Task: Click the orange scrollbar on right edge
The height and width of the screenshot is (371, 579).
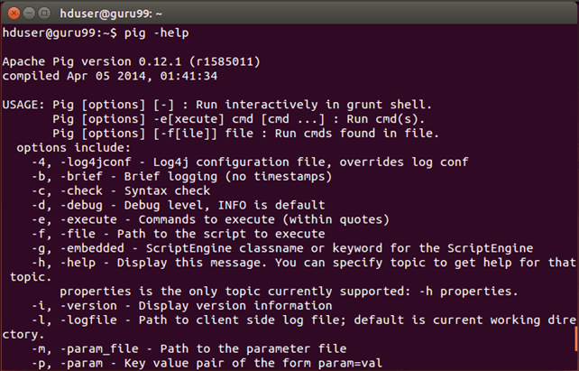Action: [574, 341]
